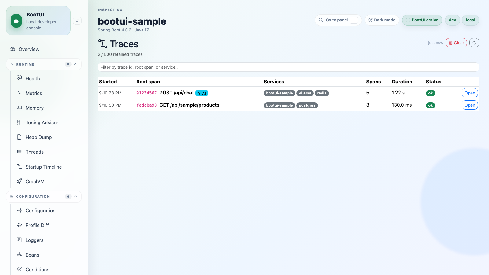489x275 pixels.
Task: Refresh the traces list
Action: coord(474,43)
